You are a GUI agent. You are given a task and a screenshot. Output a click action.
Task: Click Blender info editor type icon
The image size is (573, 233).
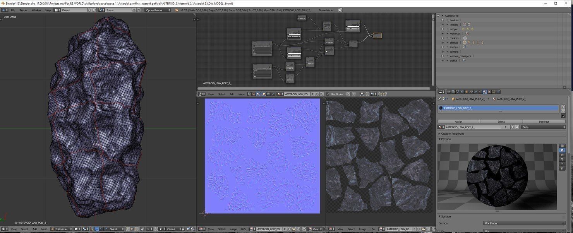pyautogui.click(x=5, y=10)
